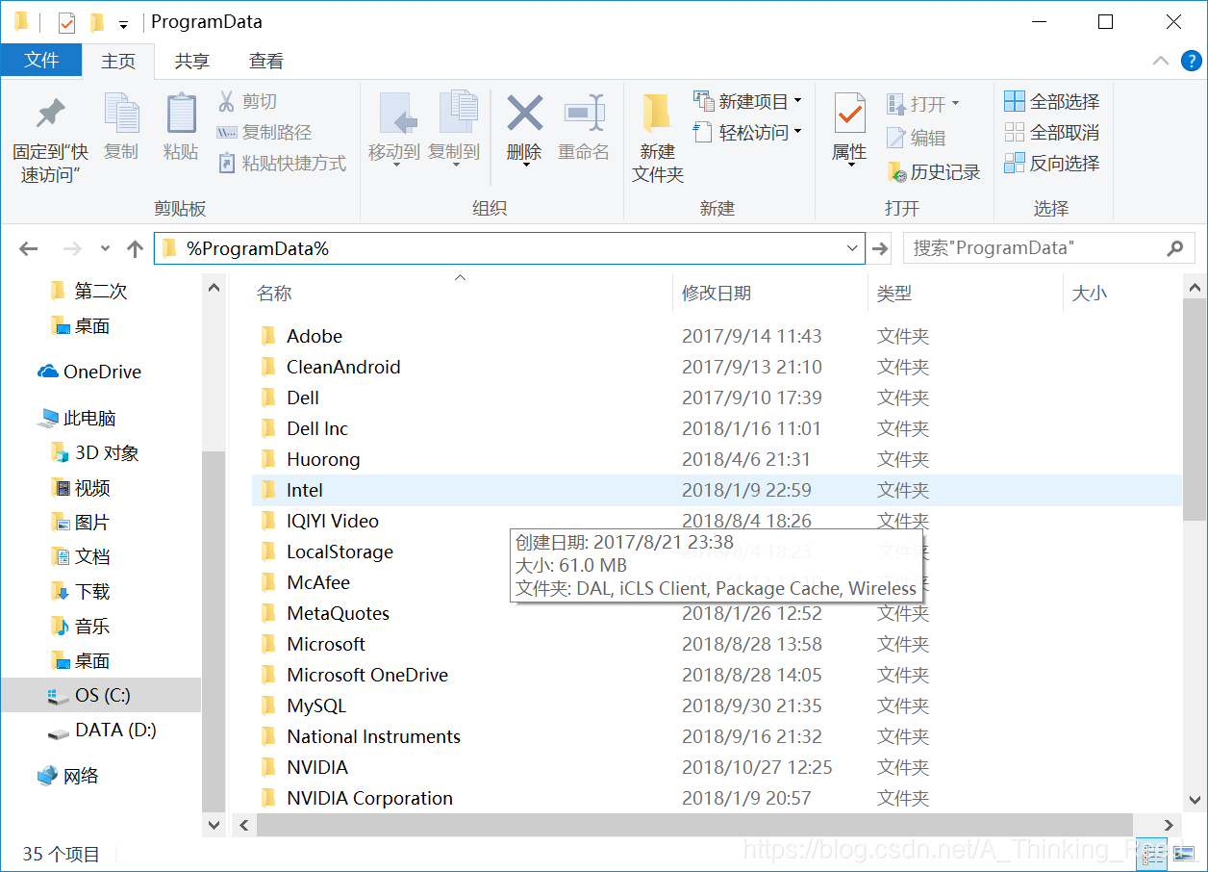Select This PC (此电脑) in navigation pane
This screenshot has height=872, width=1208.
(77, 418)
